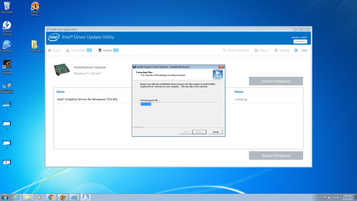Open GeForce Experience desktop shortcut
Viewport: 357px width, 201px height.
click(7, 67)
